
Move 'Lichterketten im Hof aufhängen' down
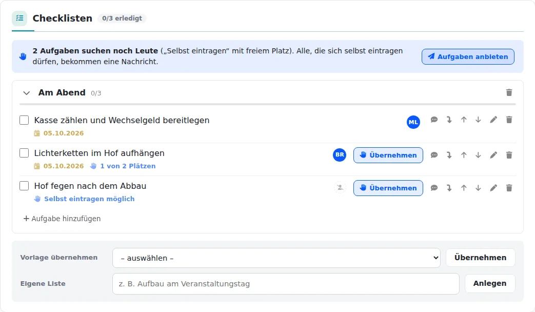tap(478, 155)
